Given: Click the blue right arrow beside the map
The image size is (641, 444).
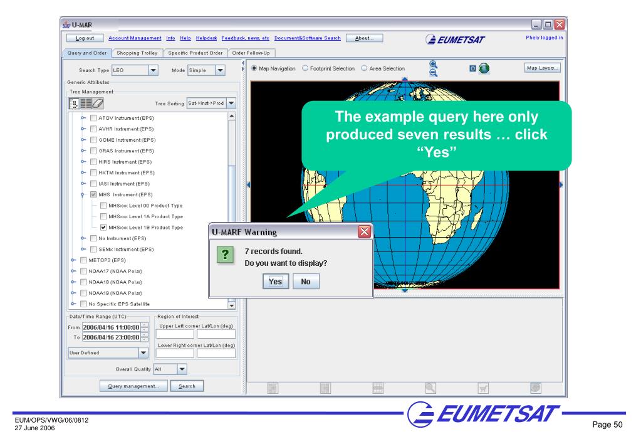Looking at the screenshot, I should [x=561, y=185].
